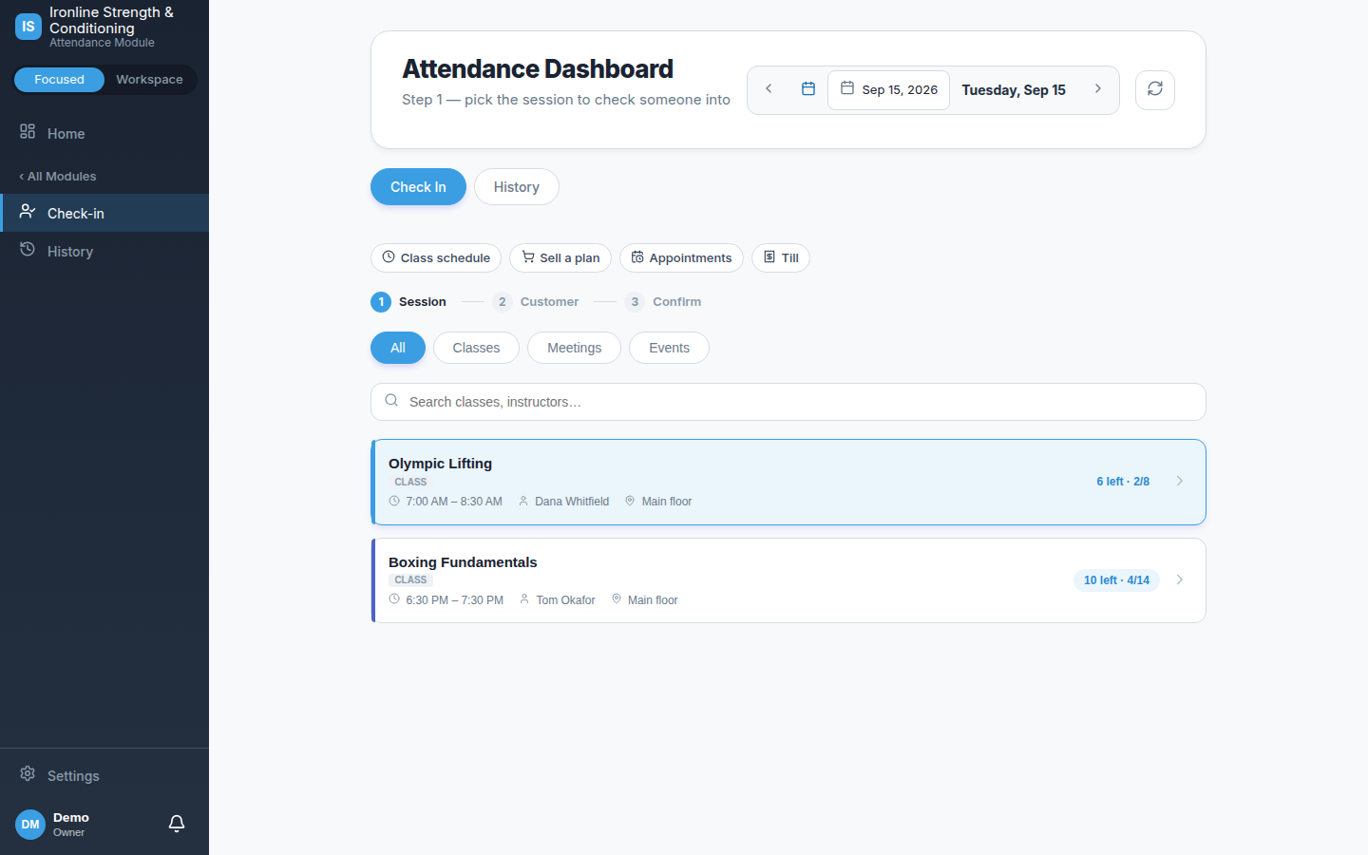Select the Olympic Lifting class title
Screen dimensions: 1368x855
tap(440, 464)
